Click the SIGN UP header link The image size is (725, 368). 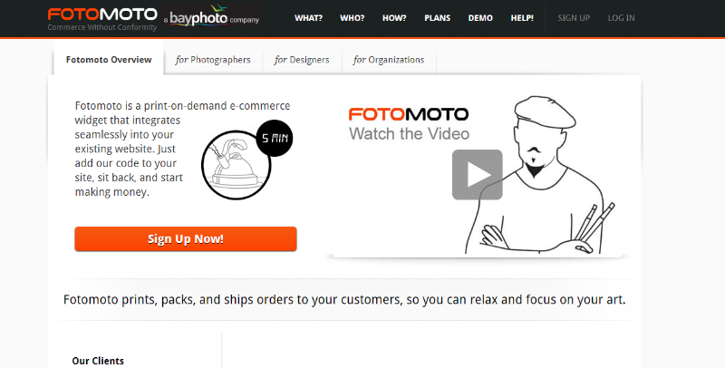point(574,18)
